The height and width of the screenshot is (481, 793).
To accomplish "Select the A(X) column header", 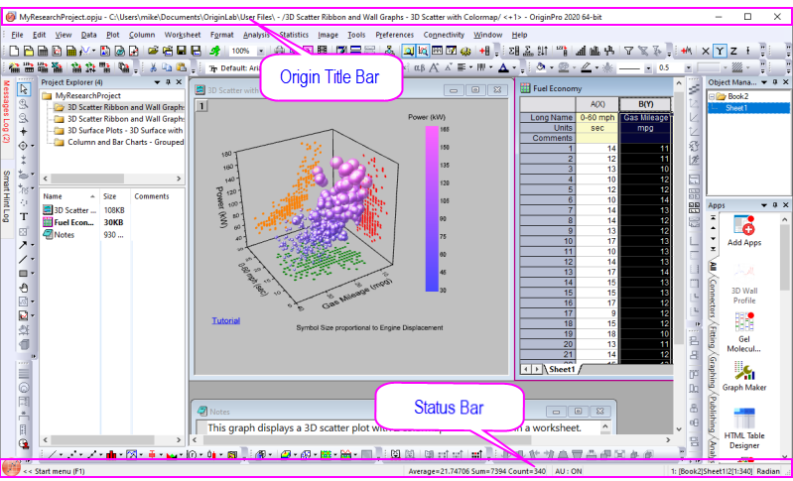I will tap(597, 104).
